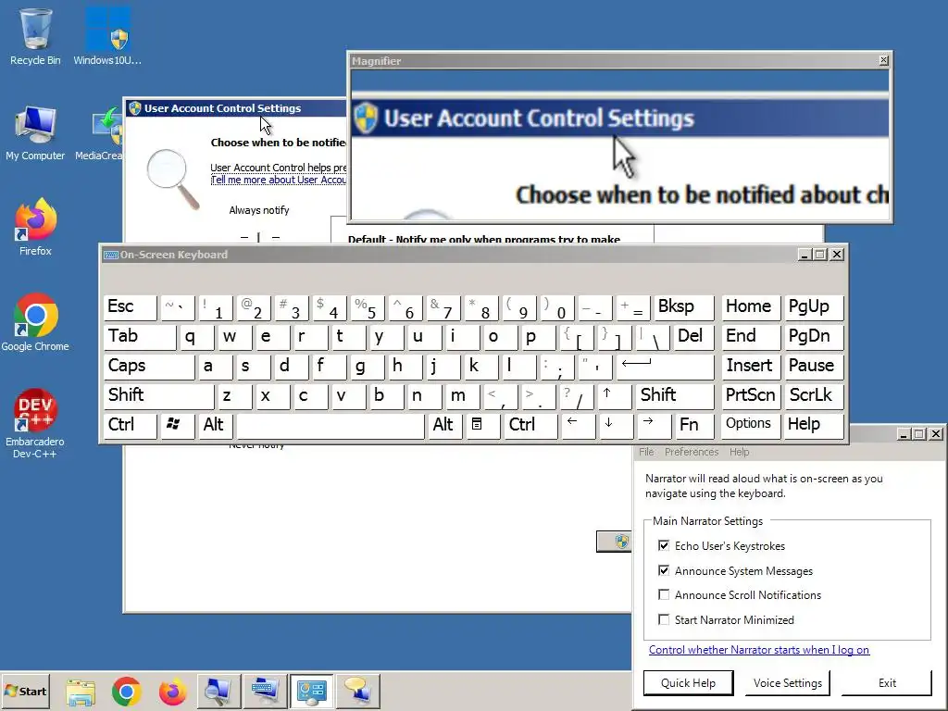Click the UAC notification level slider near Always notify

click(259, 237)
